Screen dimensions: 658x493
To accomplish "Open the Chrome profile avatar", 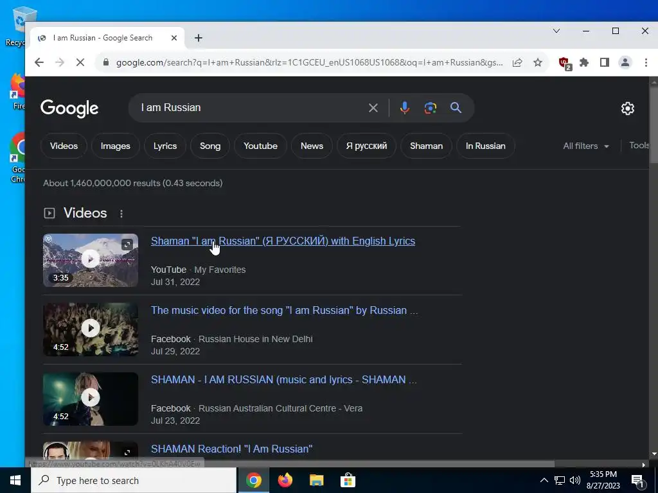I will [625, 62].
